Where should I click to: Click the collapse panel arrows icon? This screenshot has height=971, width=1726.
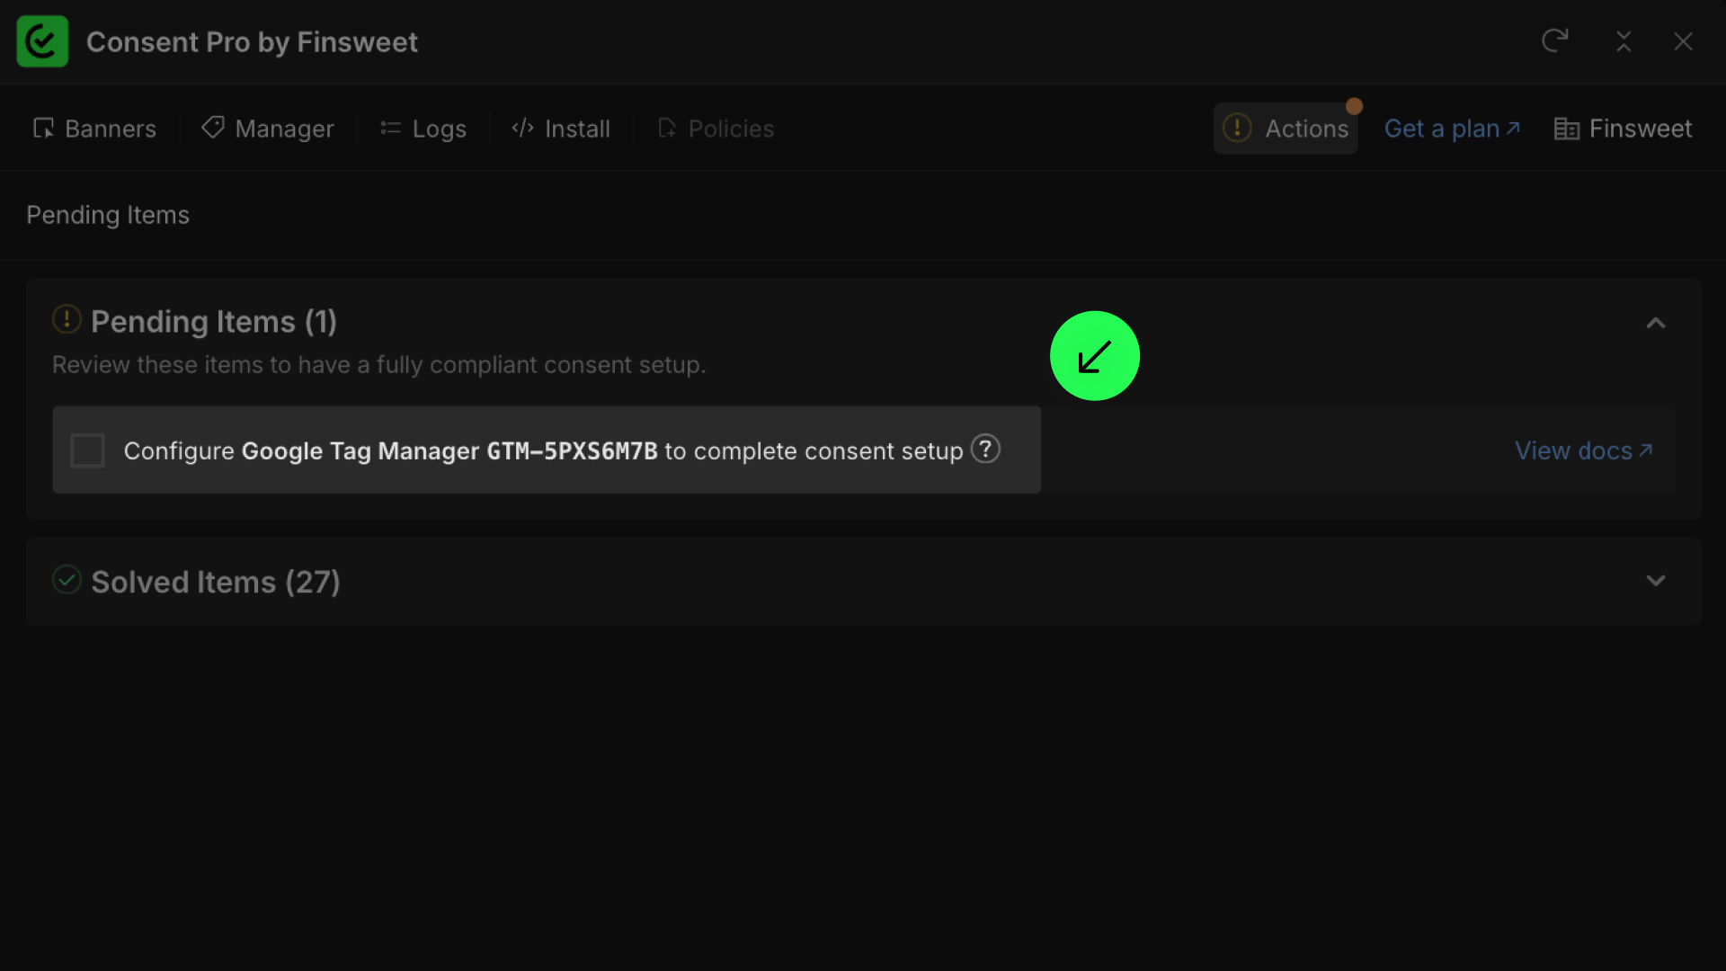(x=1624, y=41)
